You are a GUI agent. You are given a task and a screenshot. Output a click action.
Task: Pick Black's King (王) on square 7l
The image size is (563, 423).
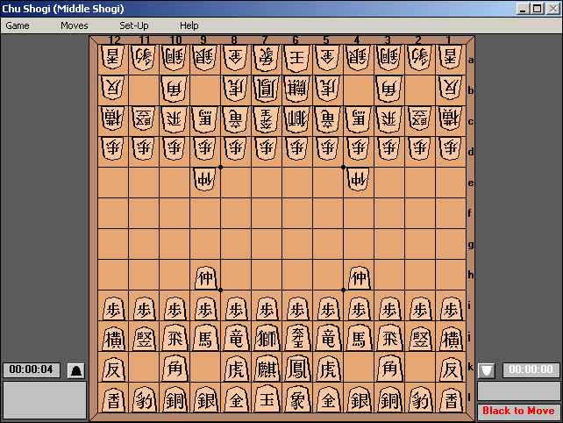click(x=267, y=399)
